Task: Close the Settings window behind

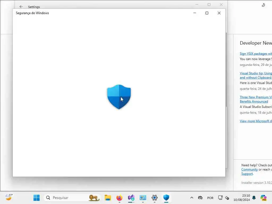Action: 221,5
